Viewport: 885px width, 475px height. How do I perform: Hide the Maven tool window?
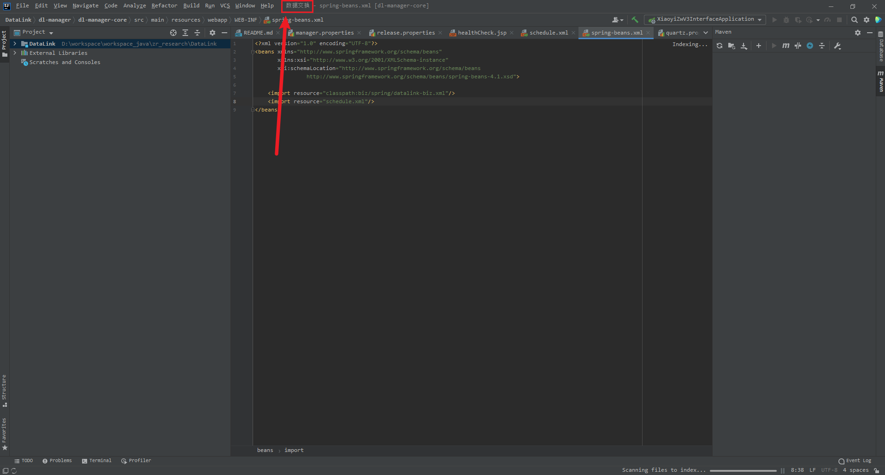[870, 33]
